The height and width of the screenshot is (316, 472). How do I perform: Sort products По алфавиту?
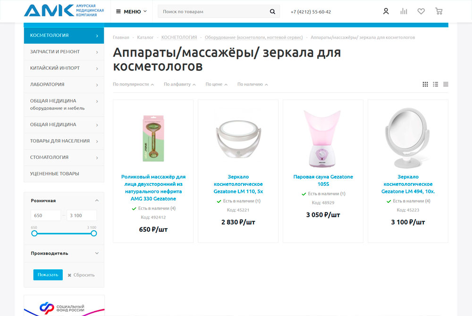(x=180, y=84)
